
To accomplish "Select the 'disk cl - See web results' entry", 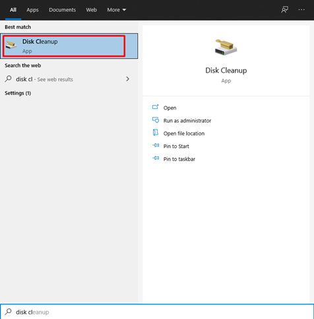I will point(69,79).
